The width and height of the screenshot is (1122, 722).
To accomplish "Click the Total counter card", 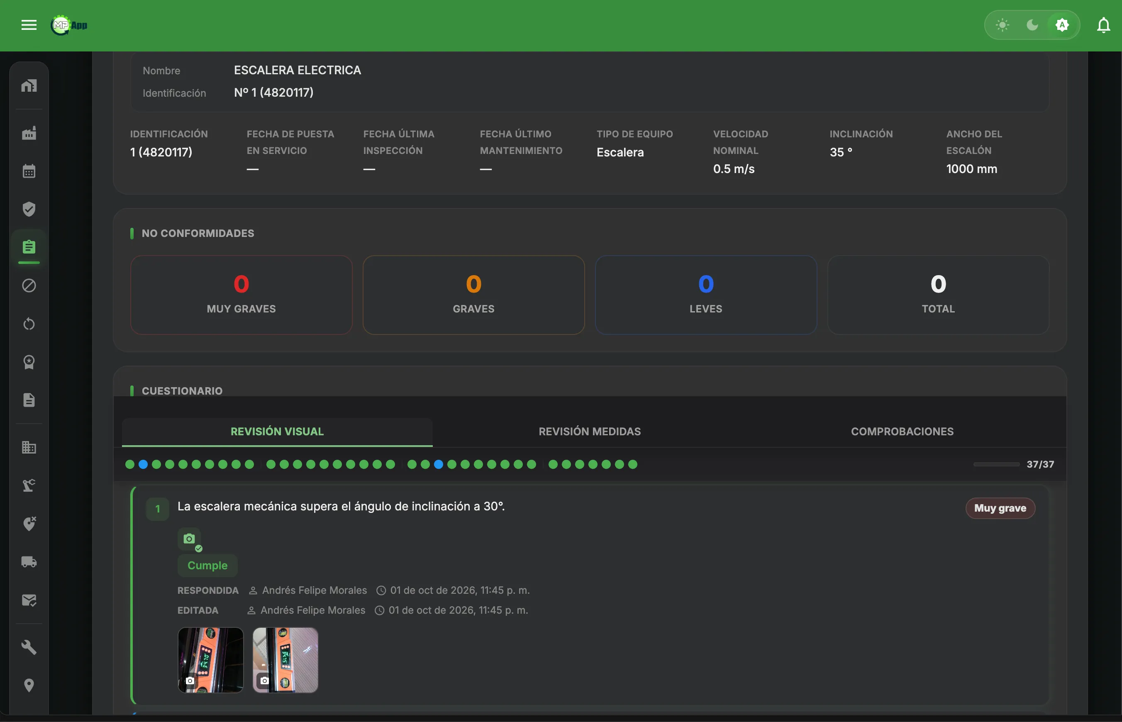I will click(938, 295).
